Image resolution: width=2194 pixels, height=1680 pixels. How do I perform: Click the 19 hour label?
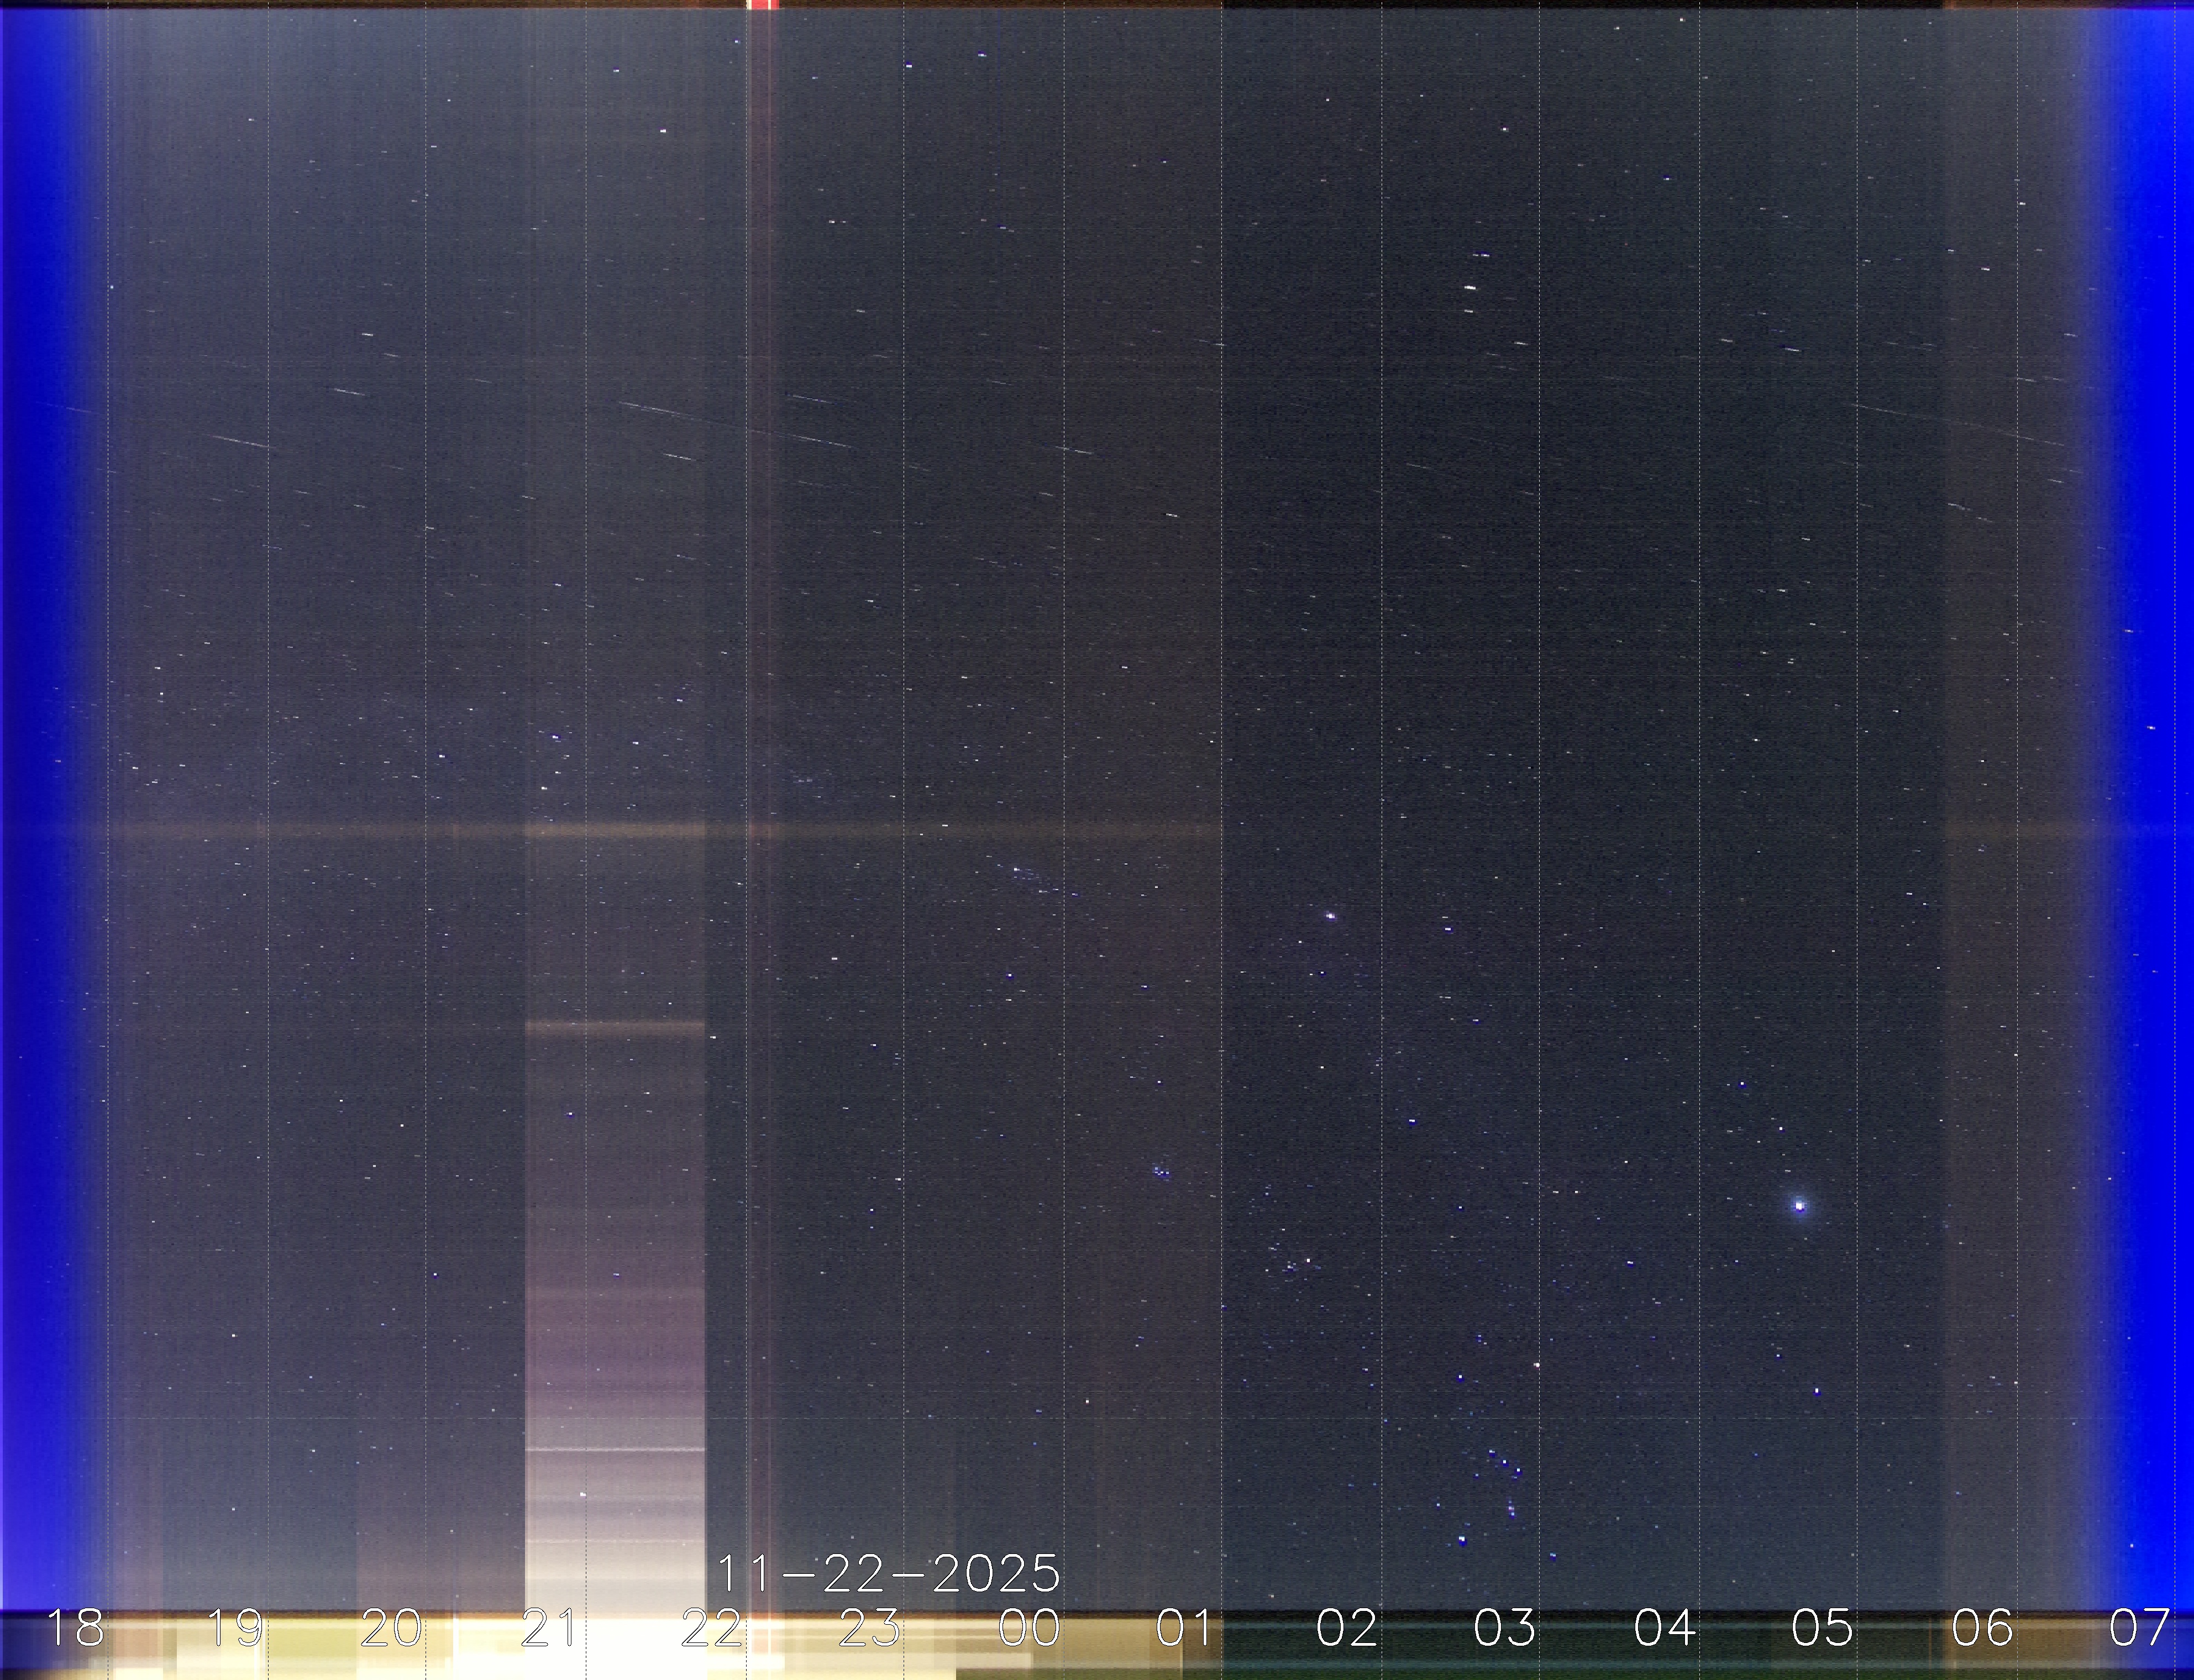235,1628
